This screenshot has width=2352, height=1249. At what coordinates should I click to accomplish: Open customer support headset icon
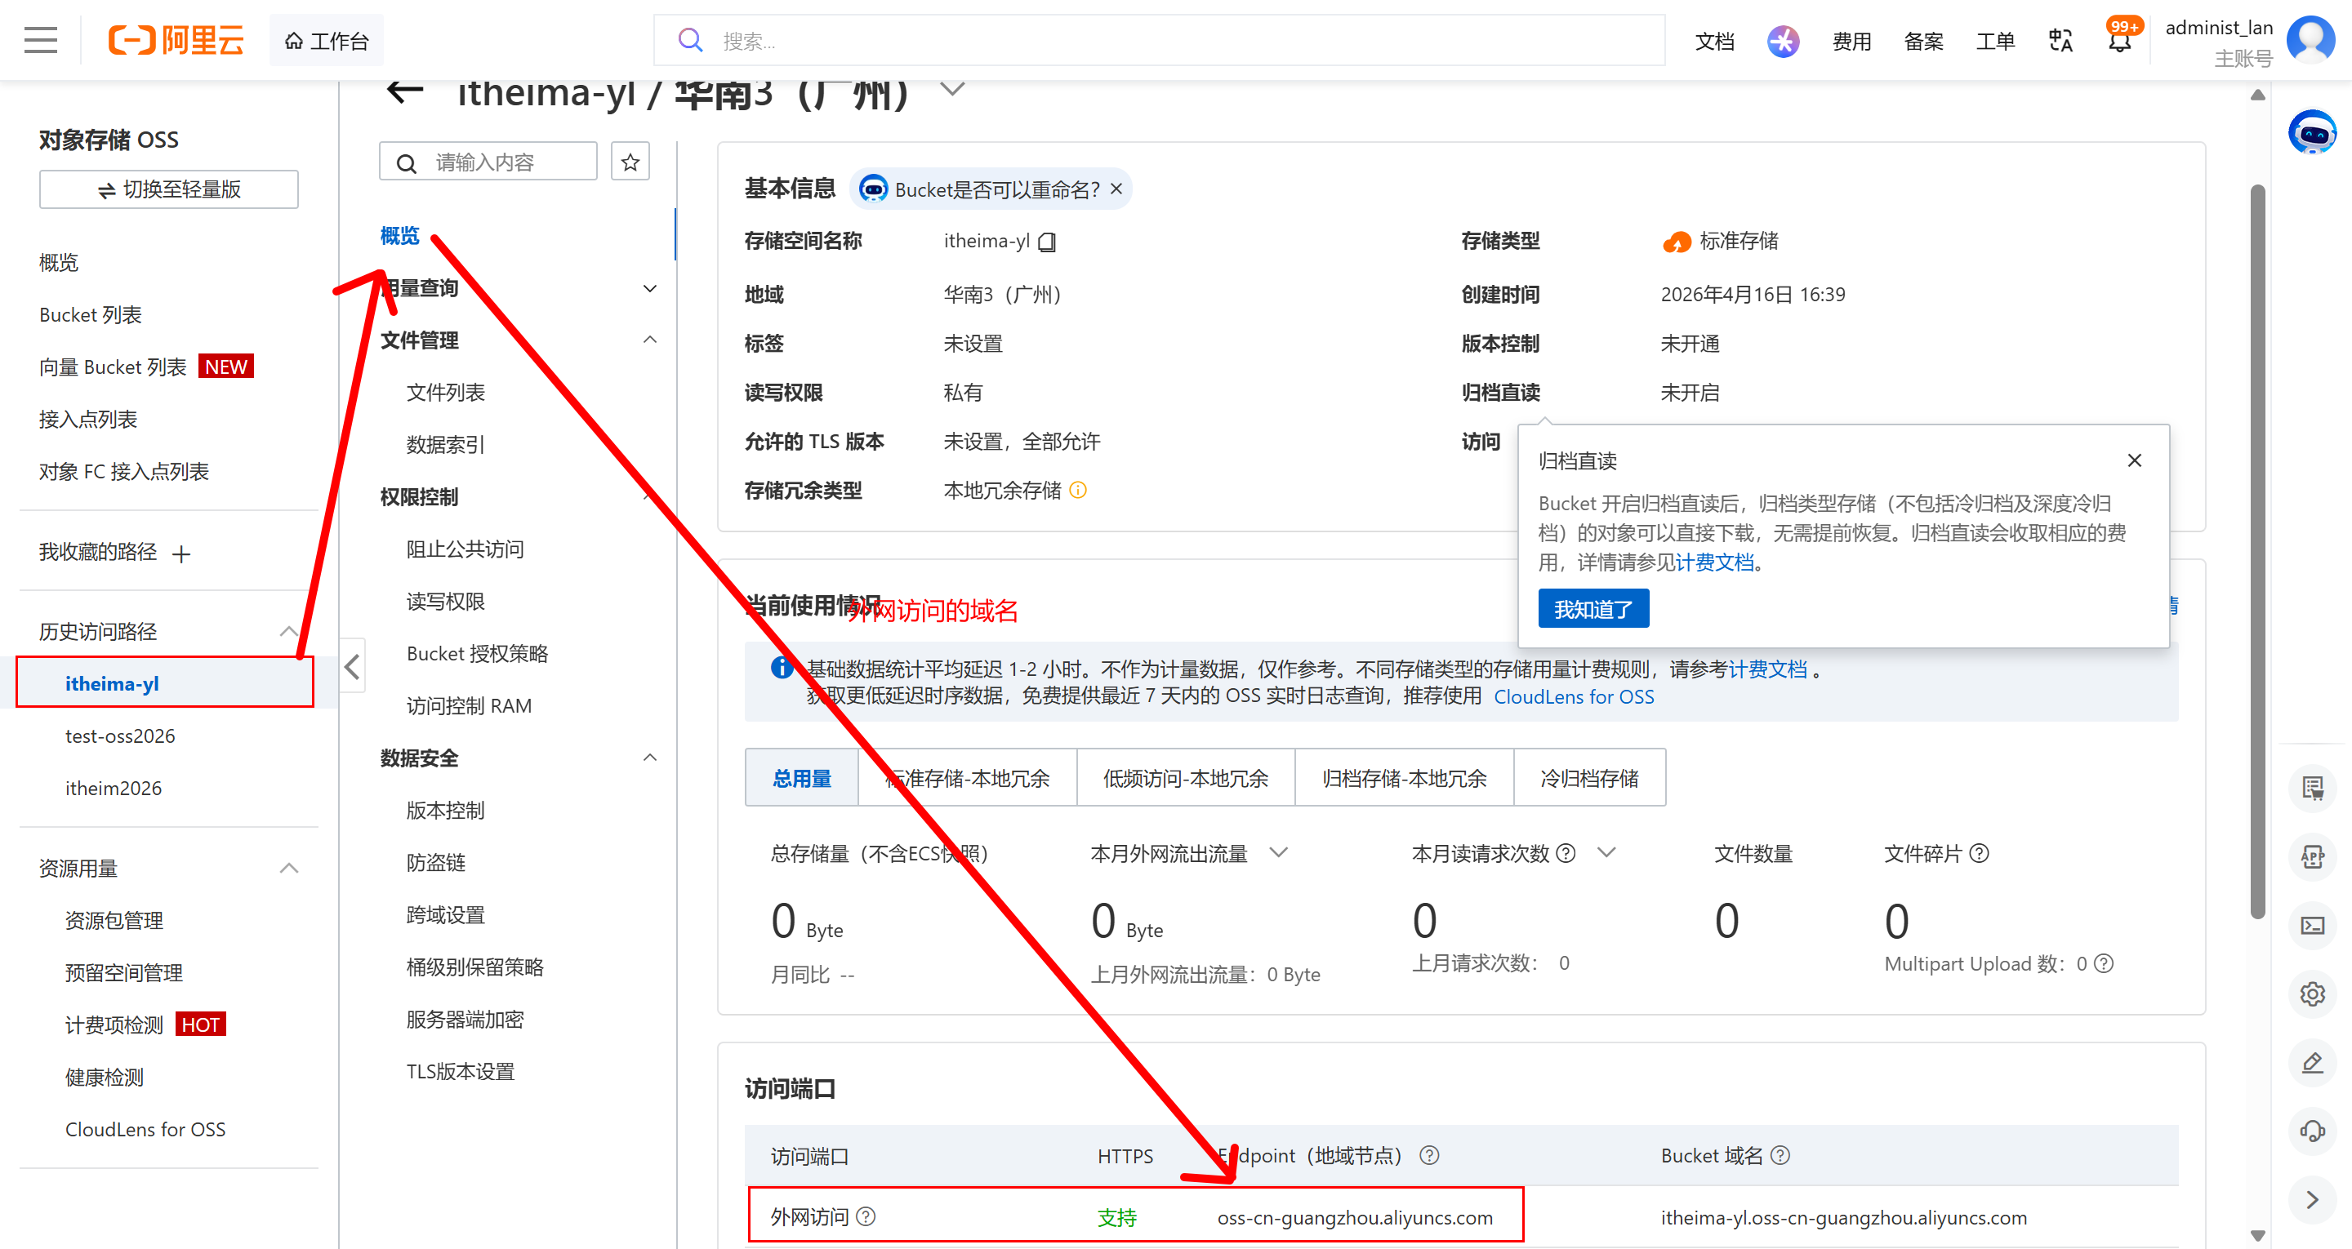pos(2312,1131)
